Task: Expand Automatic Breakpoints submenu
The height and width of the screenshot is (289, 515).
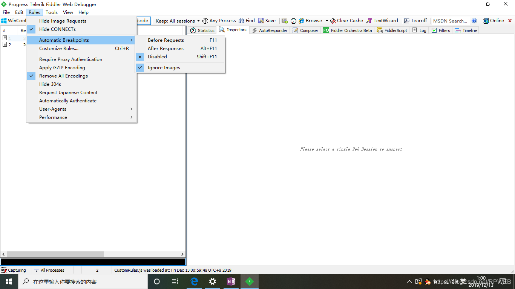Action: click(81, 40)
